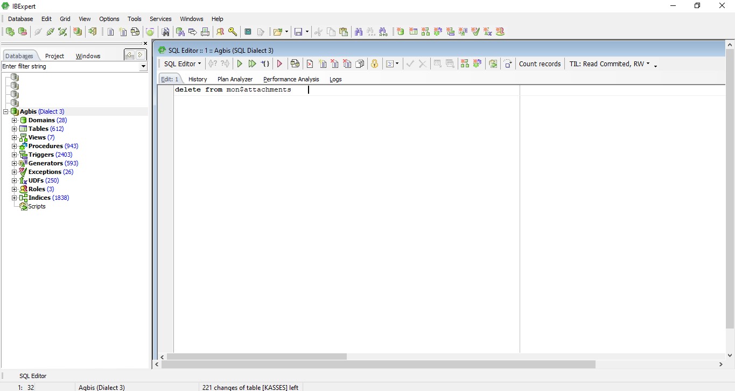Click the Count records button
The width and height of the screenshot is (735, 391).
point(540,64)
